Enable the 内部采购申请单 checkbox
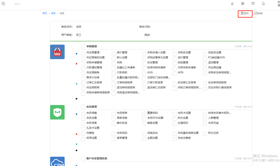 [x=174, y=68]
